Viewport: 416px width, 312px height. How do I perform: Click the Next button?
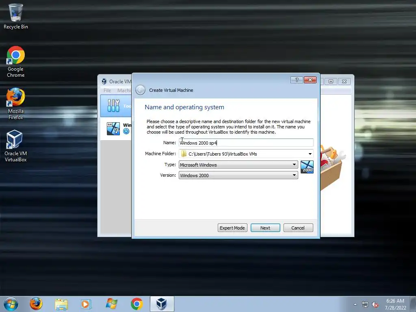click(x=265, y=228)
